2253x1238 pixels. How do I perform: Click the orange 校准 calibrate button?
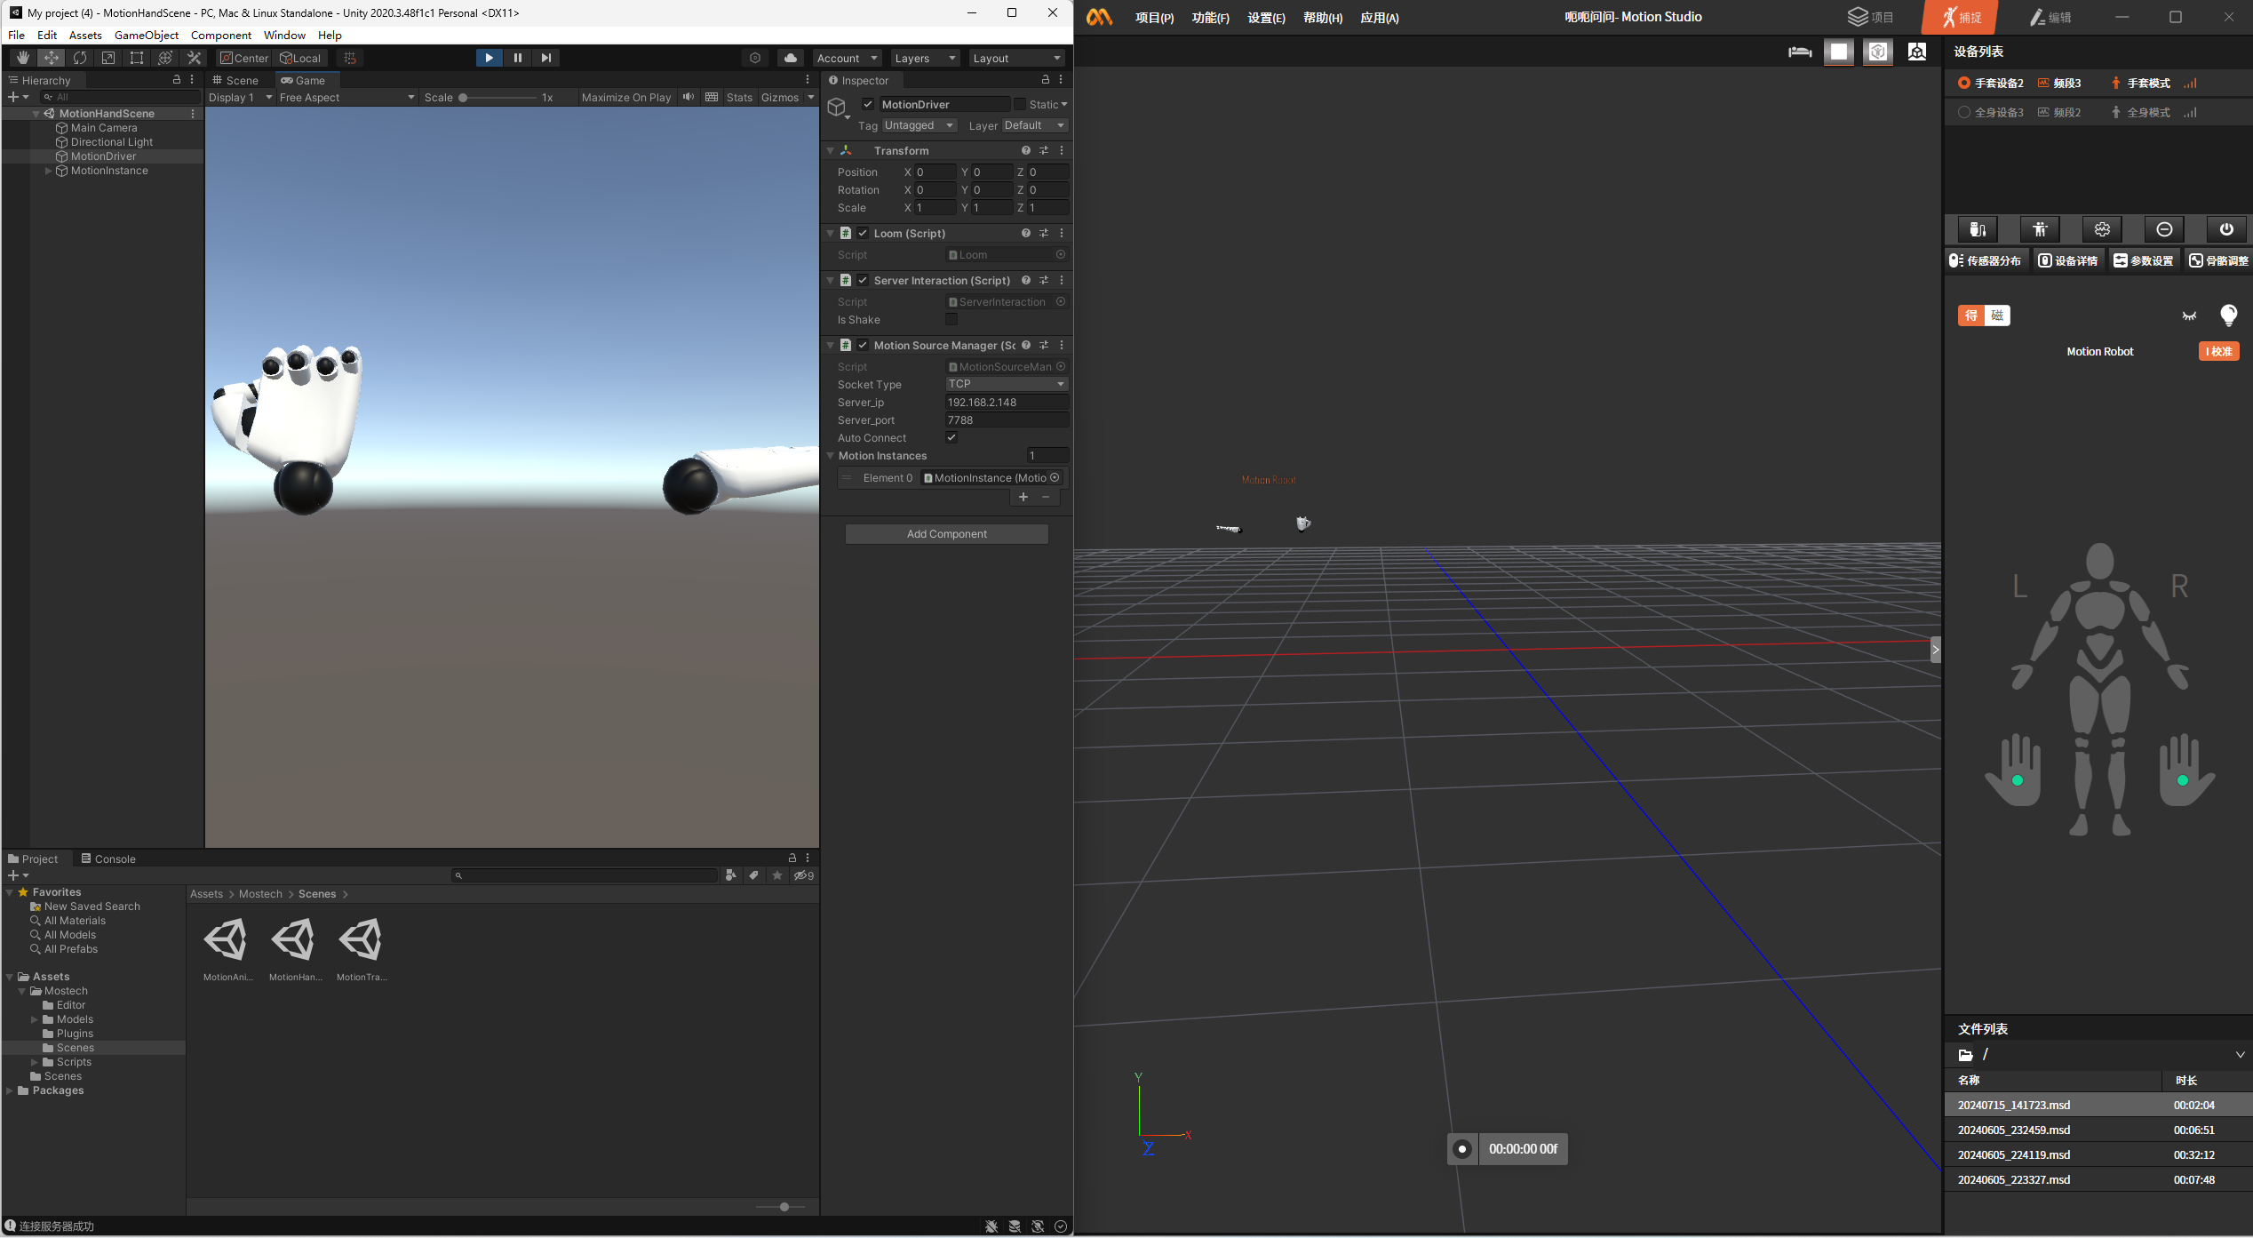pos(2218,351)
